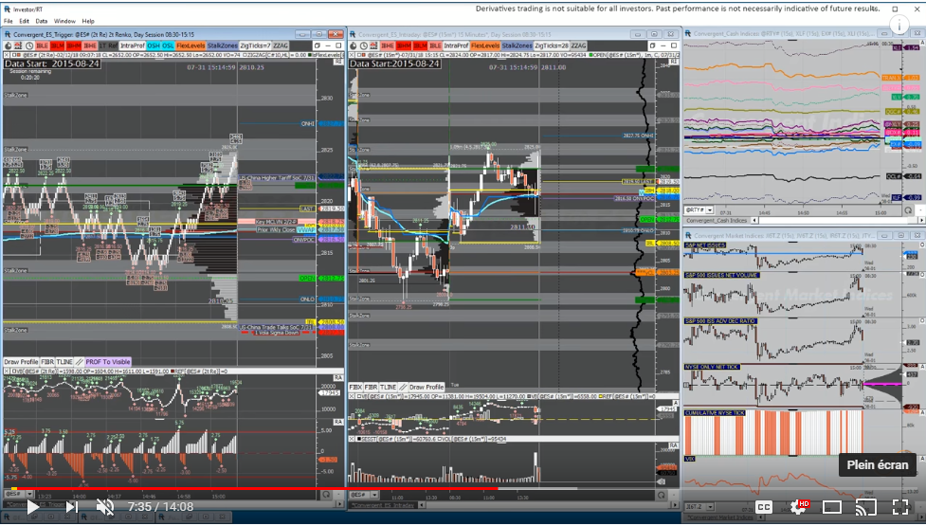Toggle closed captions CC
Image resolution: width=926 pixels, height=526 pixels.
pyautogui.click(x=764, y=507)
